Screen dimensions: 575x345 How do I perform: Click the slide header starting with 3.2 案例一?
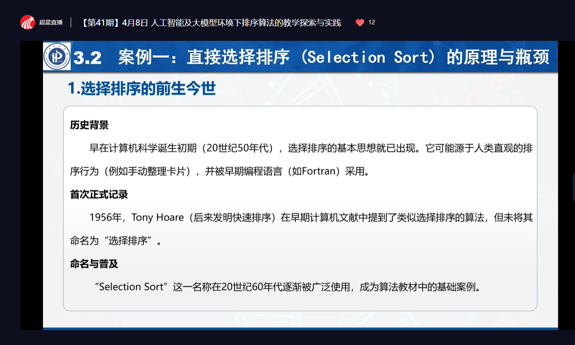click(x=311, y=57)
